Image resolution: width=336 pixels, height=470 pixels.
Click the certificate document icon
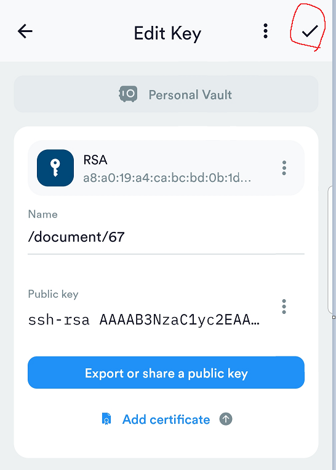[106, 419]
